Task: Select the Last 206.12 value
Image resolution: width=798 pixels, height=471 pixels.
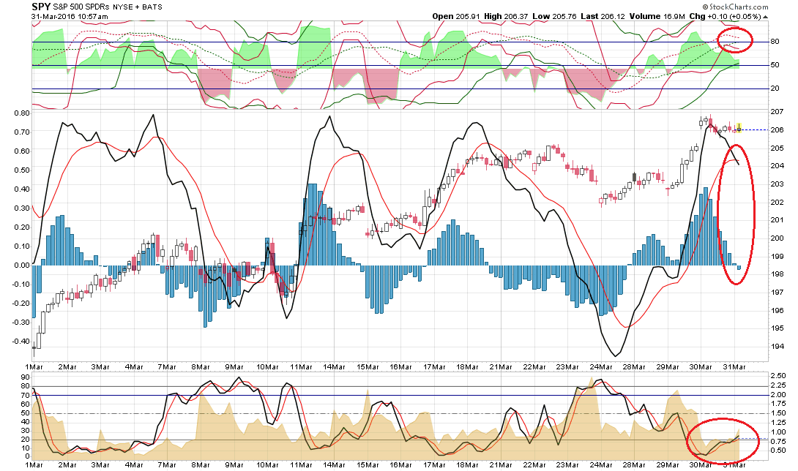Action: pyautogui.click(x=603, y=16)
